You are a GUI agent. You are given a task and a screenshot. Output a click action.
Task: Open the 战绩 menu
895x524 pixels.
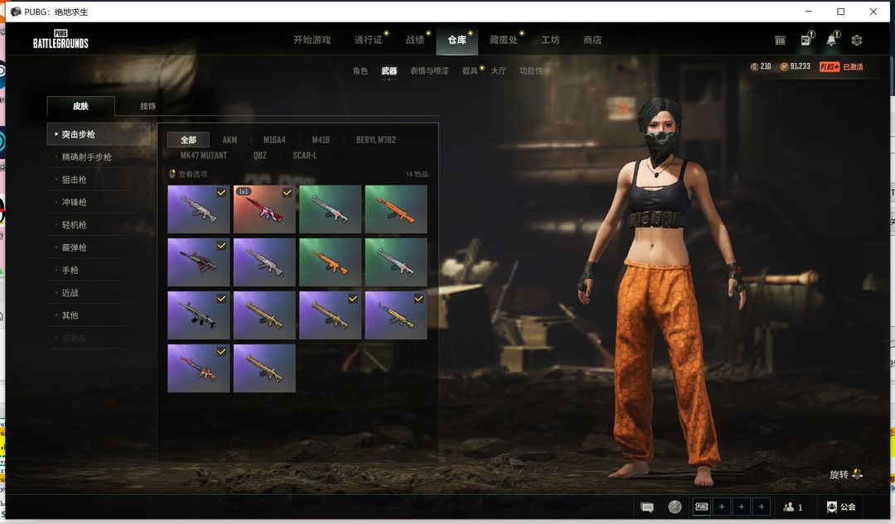(415, 40)
